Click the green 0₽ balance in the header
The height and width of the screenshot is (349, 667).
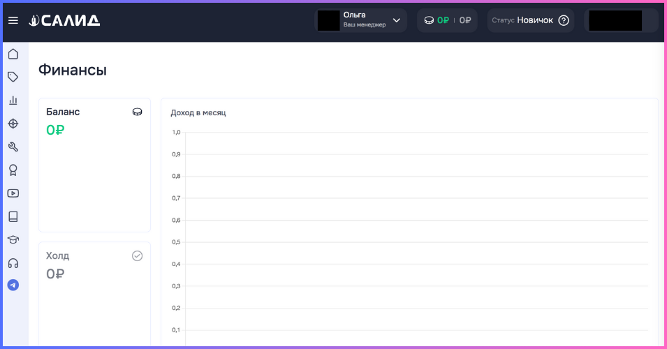443,20
